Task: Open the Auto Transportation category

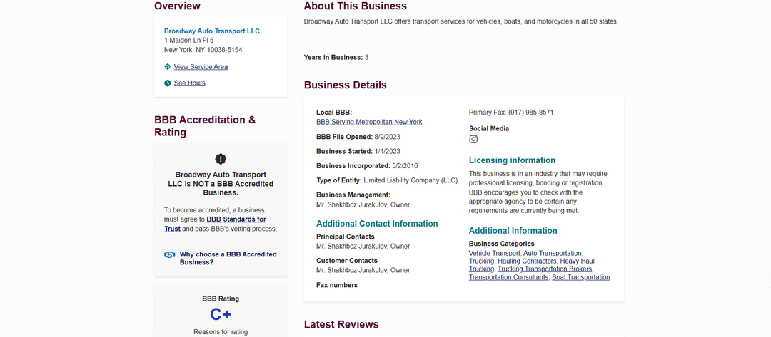Action: pyautogui.click(x=552, y=253)
